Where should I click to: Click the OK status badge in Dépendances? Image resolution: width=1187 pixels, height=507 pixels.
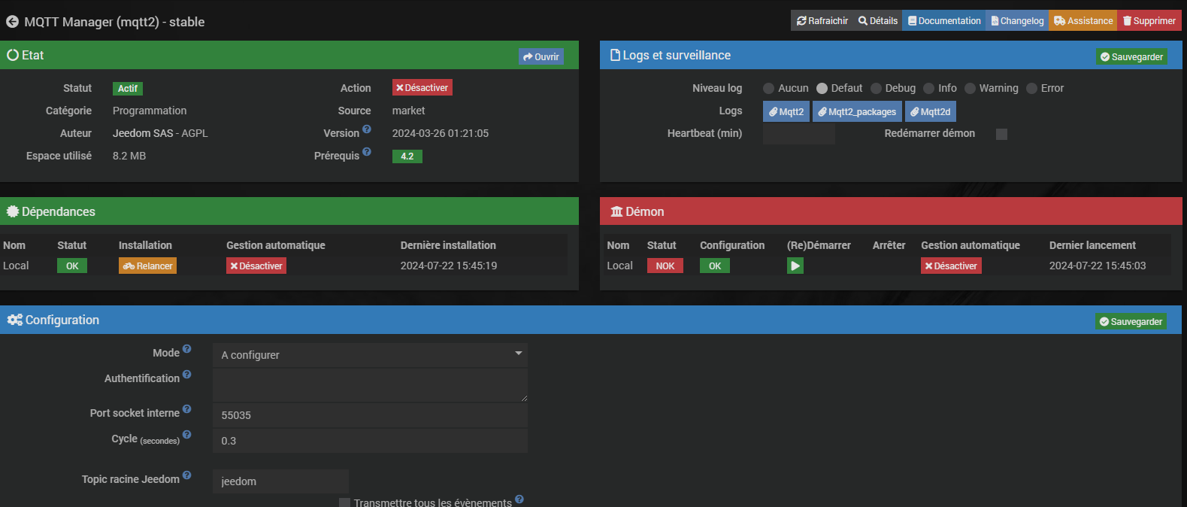pos(72,266)
